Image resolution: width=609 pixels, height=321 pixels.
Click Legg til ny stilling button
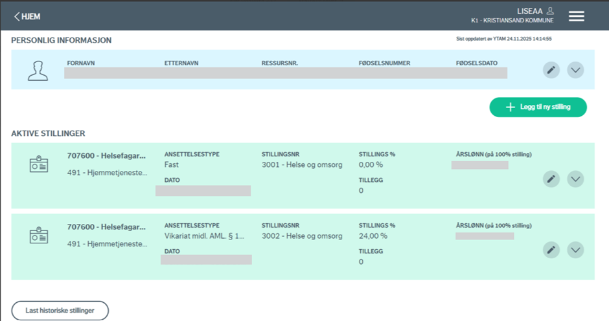point(538,107)
